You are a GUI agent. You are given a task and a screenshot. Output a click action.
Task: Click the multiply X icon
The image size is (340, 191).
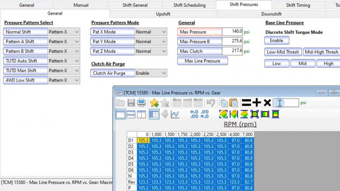(267, 103)
